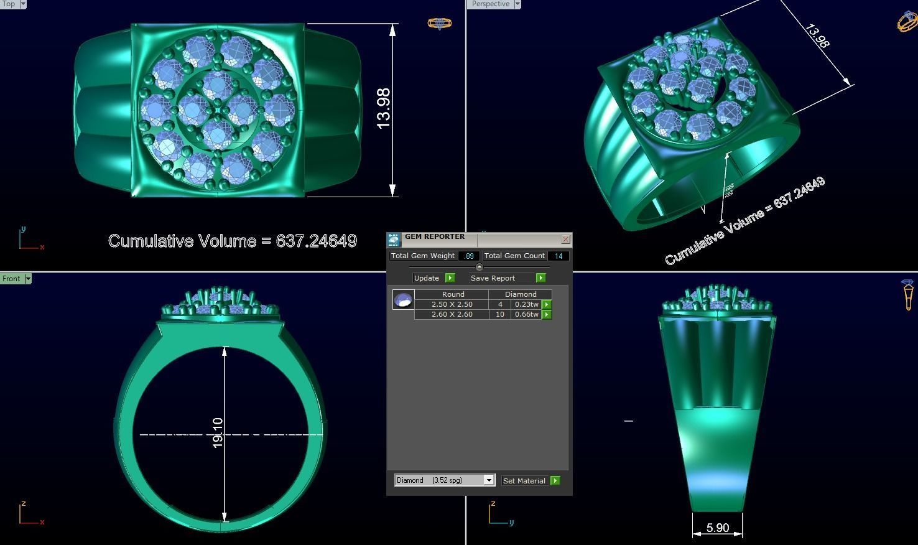Select the 5.90 band width dimension
918x545 pixels.
[x=718, y=528]
